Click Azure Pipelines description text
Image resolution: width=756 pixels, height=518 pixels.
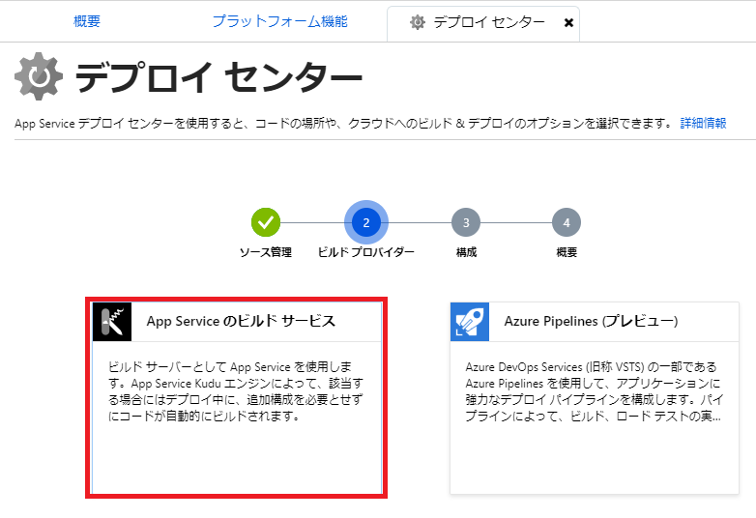pos(594,391)
